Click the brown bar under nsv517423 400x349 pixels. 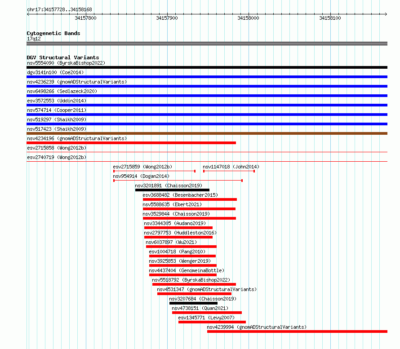(207, 133)
